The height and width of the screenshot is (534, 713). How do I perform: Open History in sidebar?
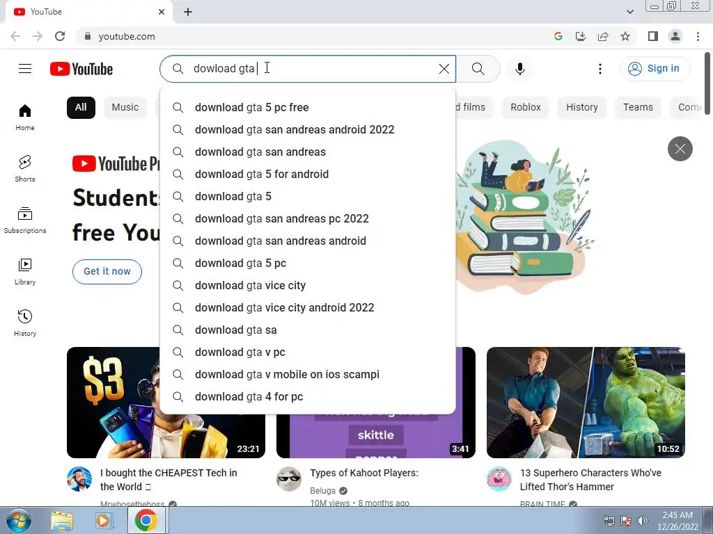(x=25, y=323)
